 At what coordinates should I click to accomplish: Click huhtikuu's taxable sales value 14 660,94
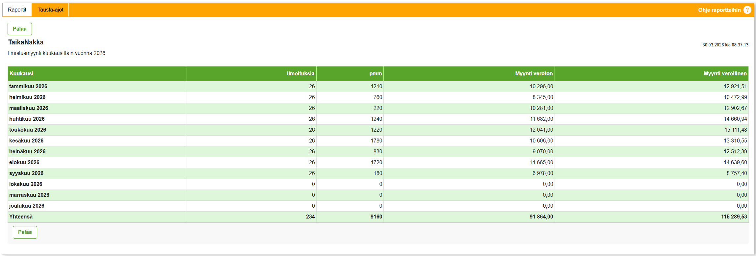click(735, 119)
